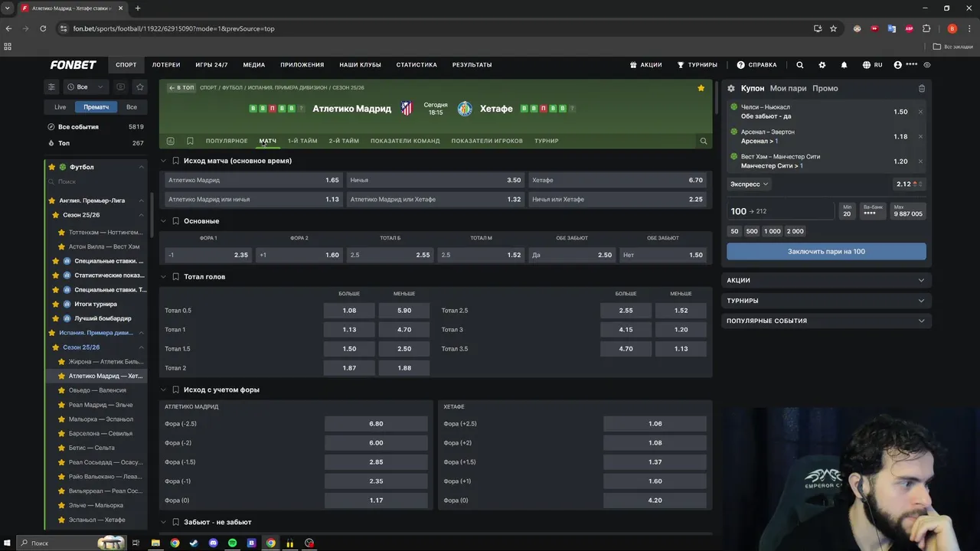Bookmark the Тотал голов market section
This screenshot has height=551, width=980.
tap(175, 276)
